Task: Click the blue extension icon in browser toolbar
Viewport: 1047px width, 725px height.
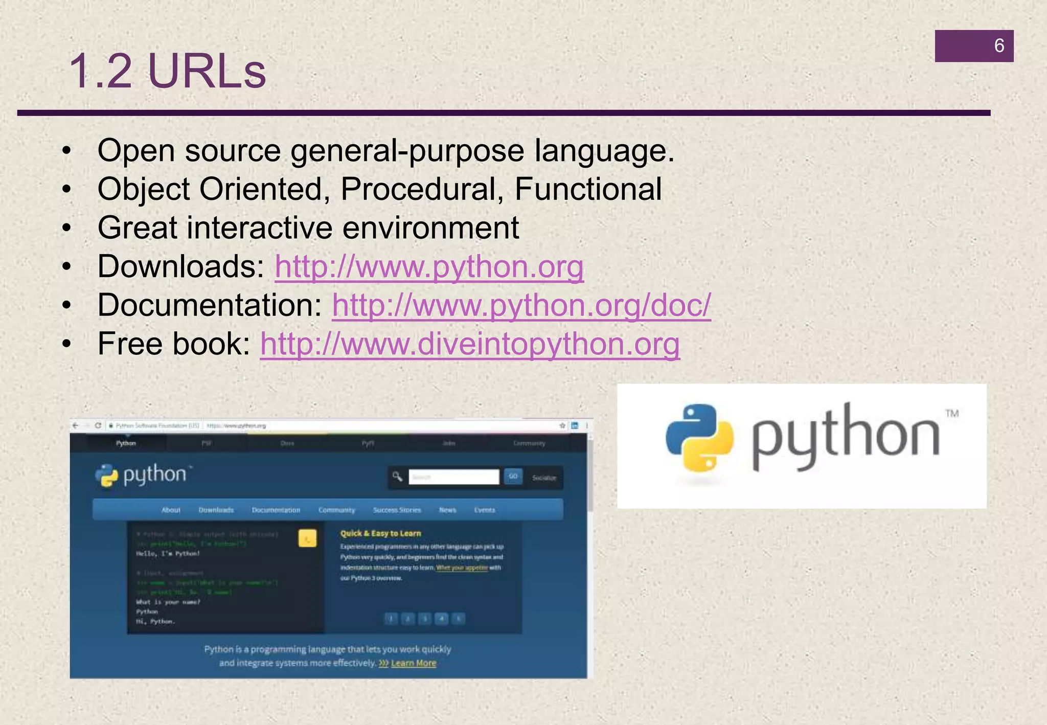Action: pos(575,425)
